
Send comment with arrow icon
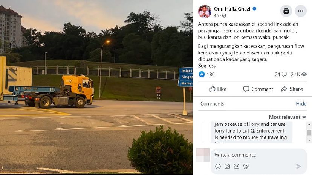click(x=298, y=166)
